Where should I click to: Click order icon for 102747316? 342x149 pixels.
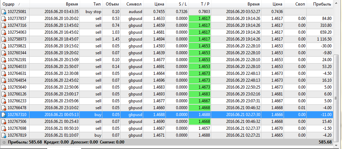(x=4, y=25)
